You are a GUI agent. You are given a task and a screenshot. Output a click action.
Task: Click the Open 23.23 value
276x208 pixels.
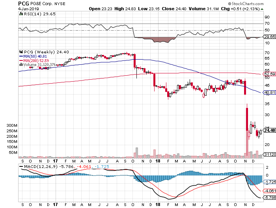coord(100,9)
